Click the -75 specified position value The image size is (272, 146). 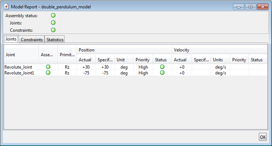[x=105, y=73]
